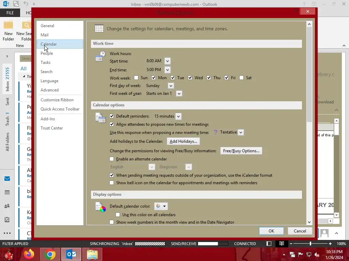
Task: Open First day of week dropdown
Action: (x=171, y=86)
